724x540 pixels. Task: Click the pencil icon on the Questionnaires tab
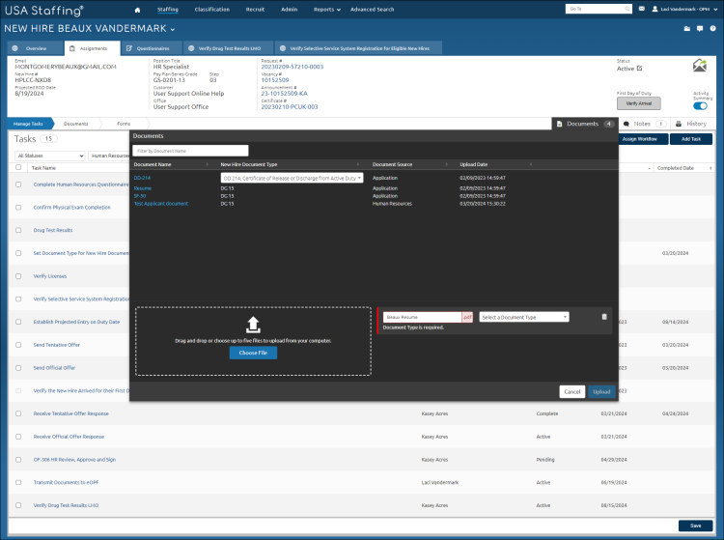coord(129,48)
